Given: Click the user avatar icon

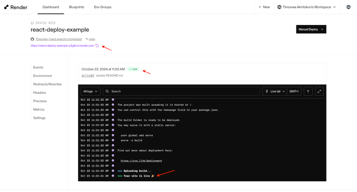Looking at the screenshot, I should click(x=348, y=7).
